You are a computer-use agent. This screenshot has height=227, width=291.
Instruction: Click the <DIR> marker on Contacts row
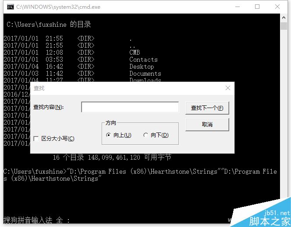pos(86,59)
